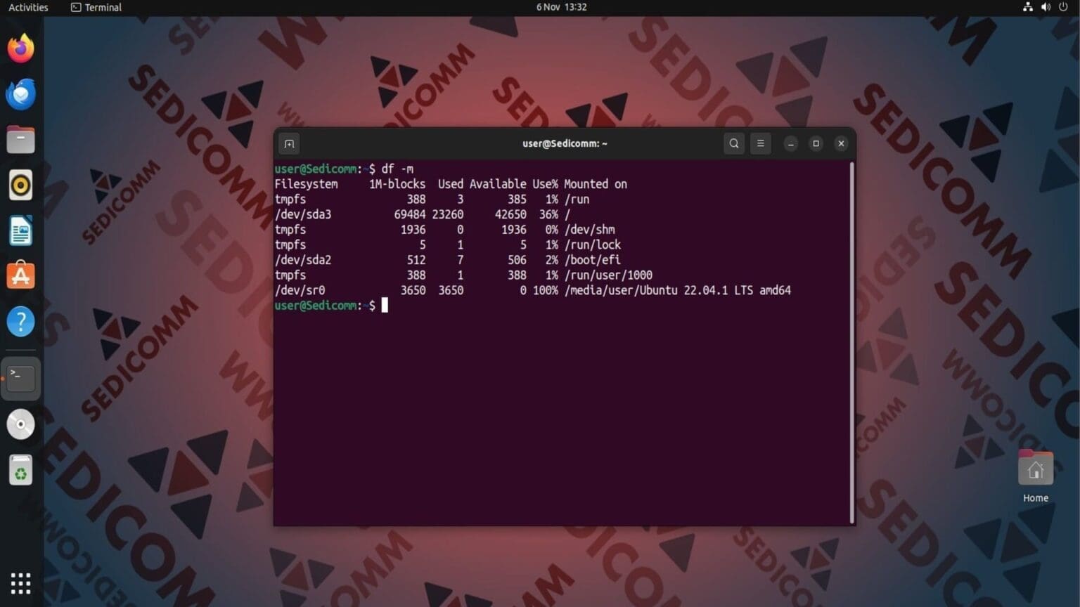Screen dimensions: 1080x607
Task: Open the Terminal app menu in the top bar
Action: (95, 7)
